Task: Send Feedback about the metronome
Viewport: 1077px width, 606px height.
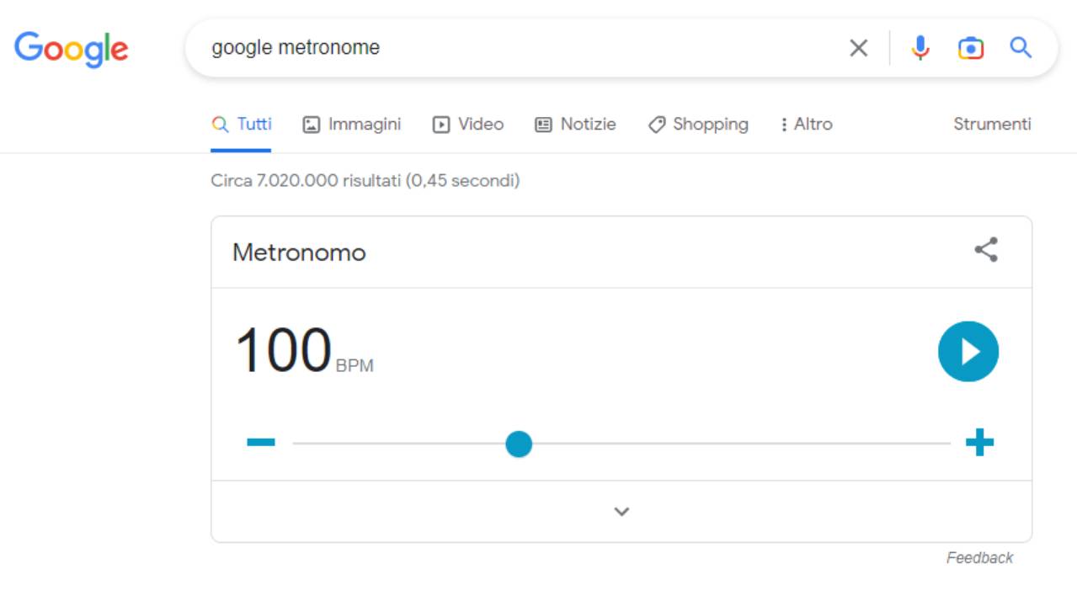Action: point(979,558)
